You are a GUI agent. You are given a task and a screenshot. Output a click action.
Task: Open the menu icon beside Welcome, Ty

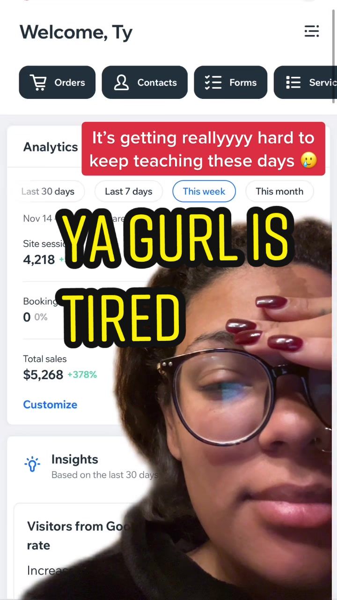[x=312, y=31]
